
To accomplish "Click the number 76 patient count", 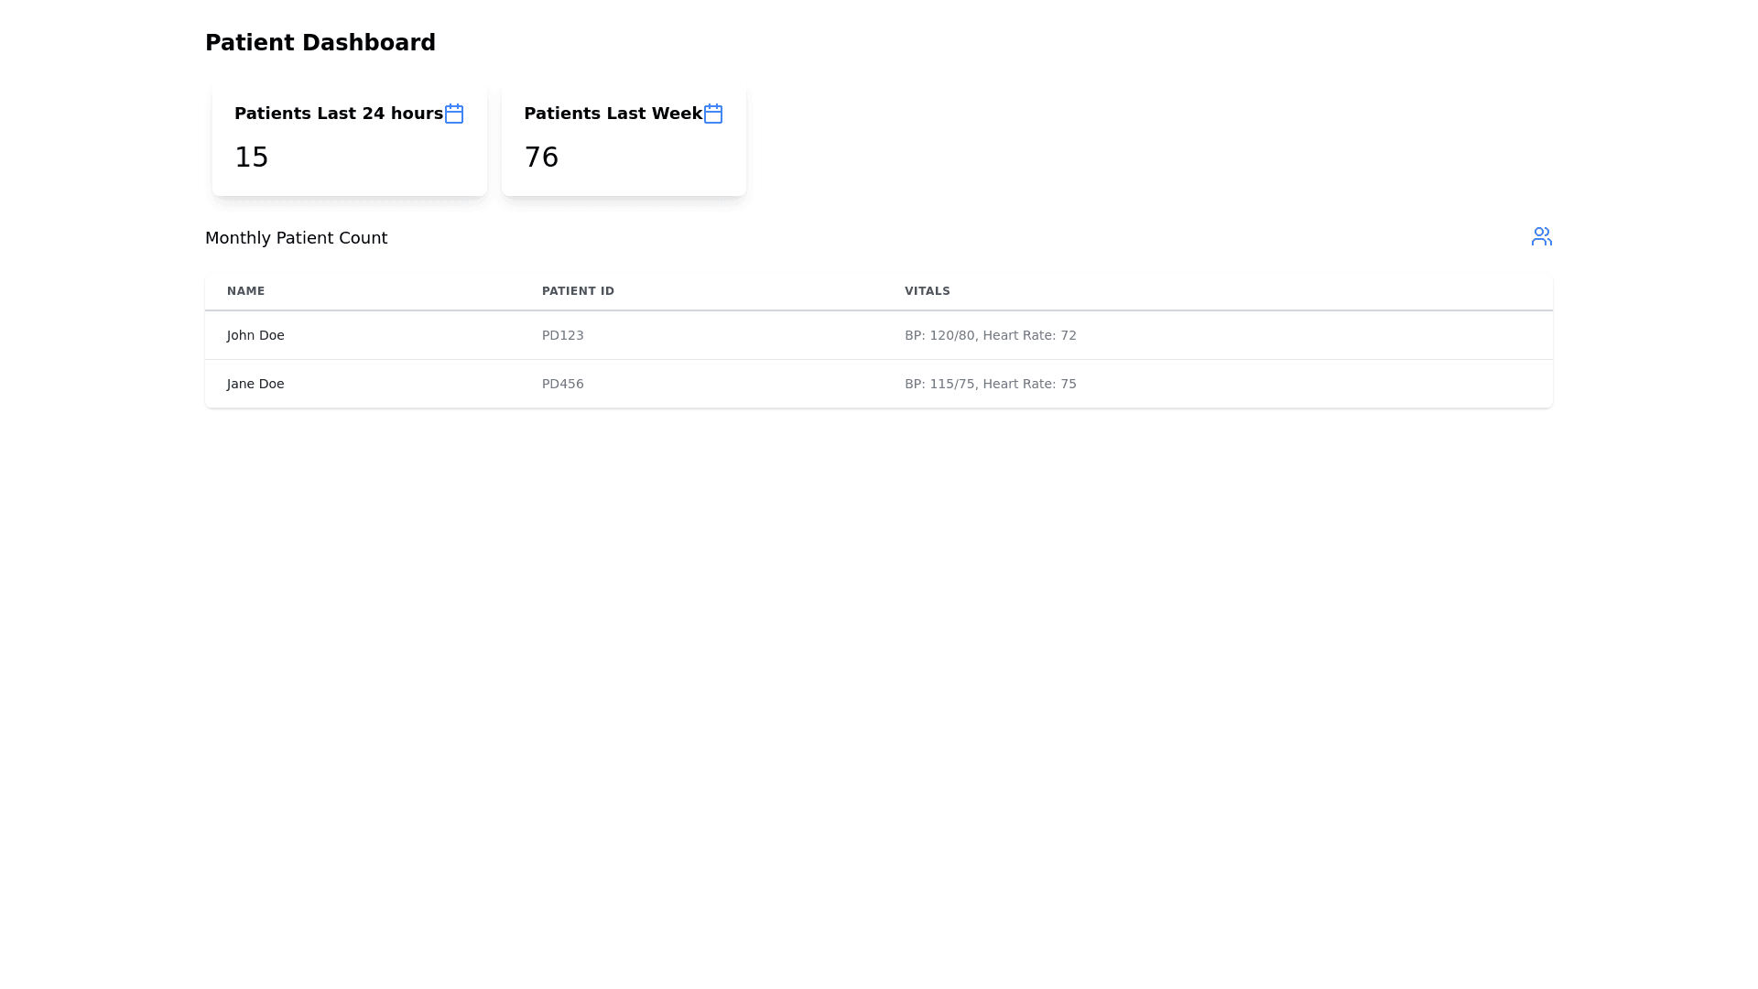I will [540, 157].
